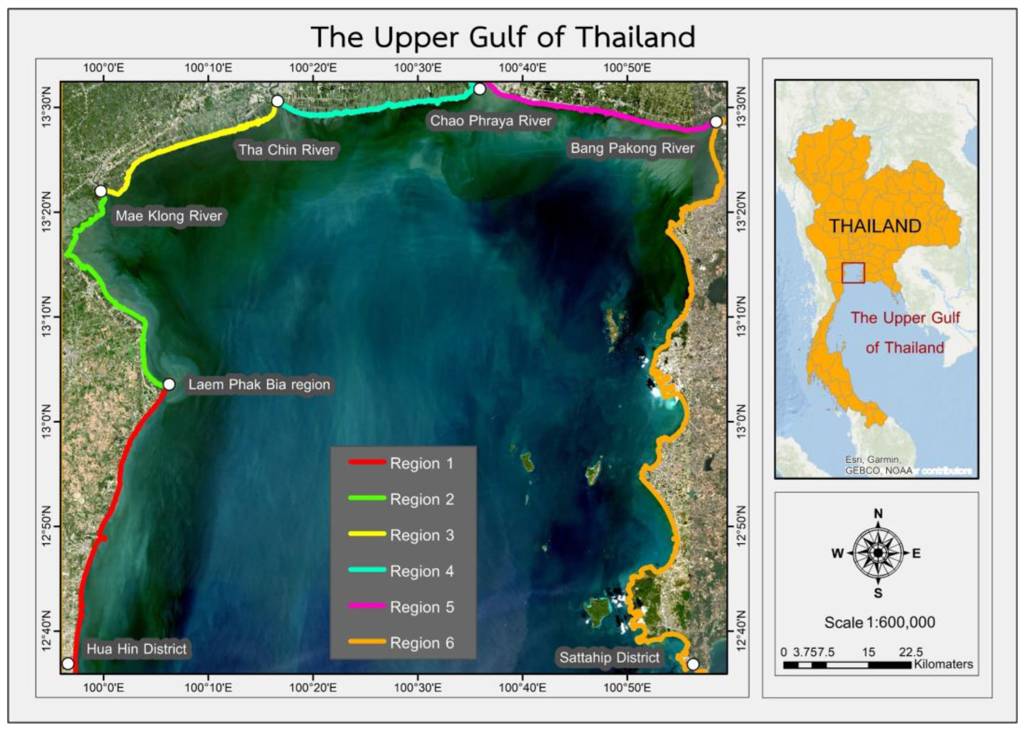This screenshot has width=1026, height=731.
Task: Click the magenta Region 5 legend line
Action: [x=367, y=606]
